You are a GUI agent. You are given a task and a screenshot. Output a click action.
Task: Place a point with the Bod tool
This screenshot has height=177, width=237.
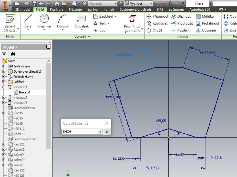pyautogui.click(x=99, y=30)
